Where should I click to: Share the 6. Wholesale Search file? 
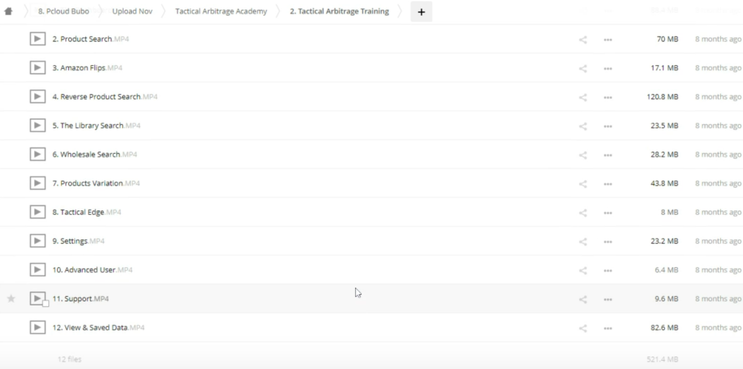pos(583,155)
